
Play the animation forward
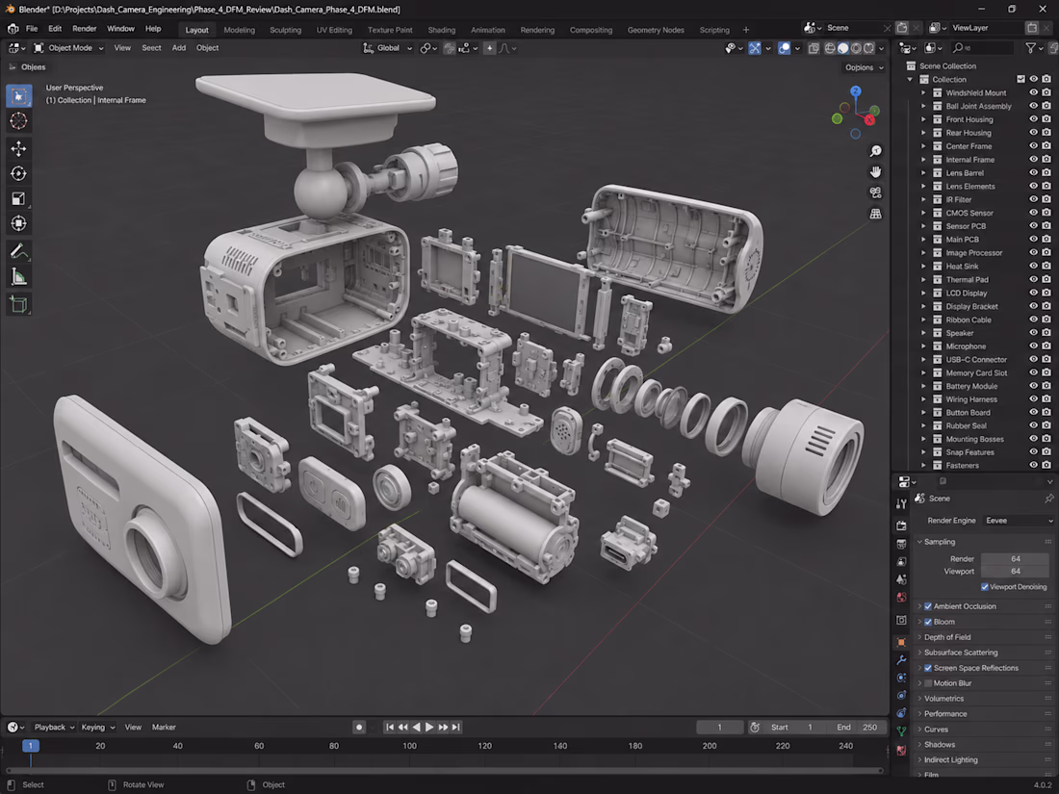click(429, 728)
